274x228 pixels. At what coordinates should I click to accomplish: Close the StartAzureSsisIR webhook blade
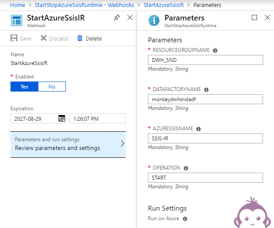[130, 17]
